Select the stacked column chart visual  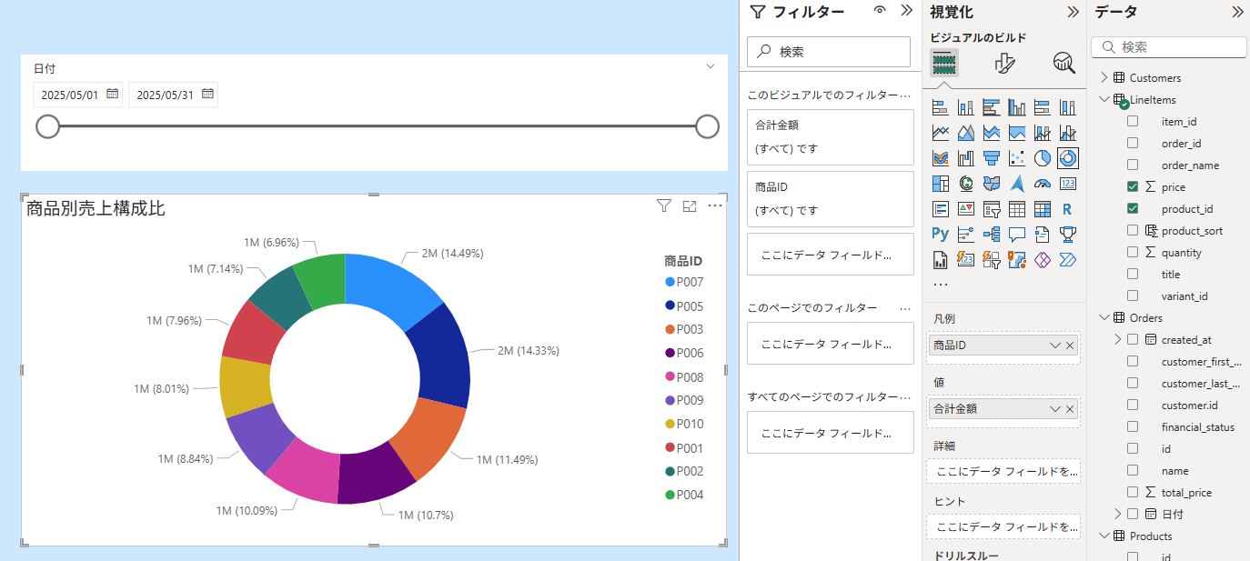coord(966,107)
